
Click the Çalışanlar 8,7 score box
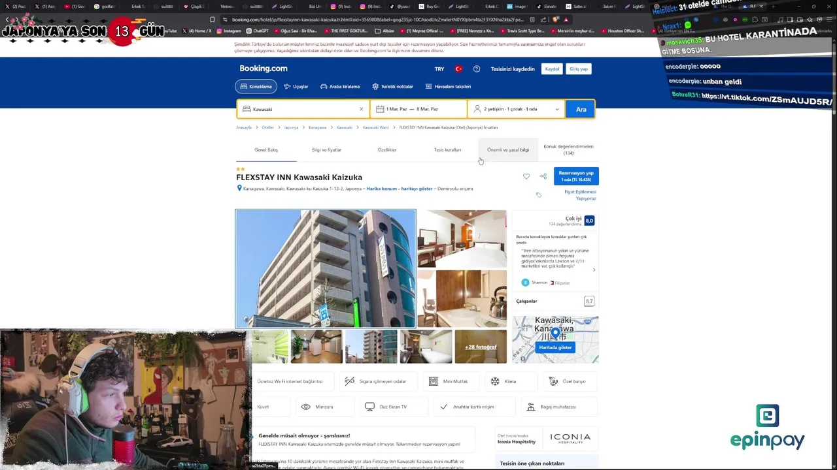click(x=589, y=301)
